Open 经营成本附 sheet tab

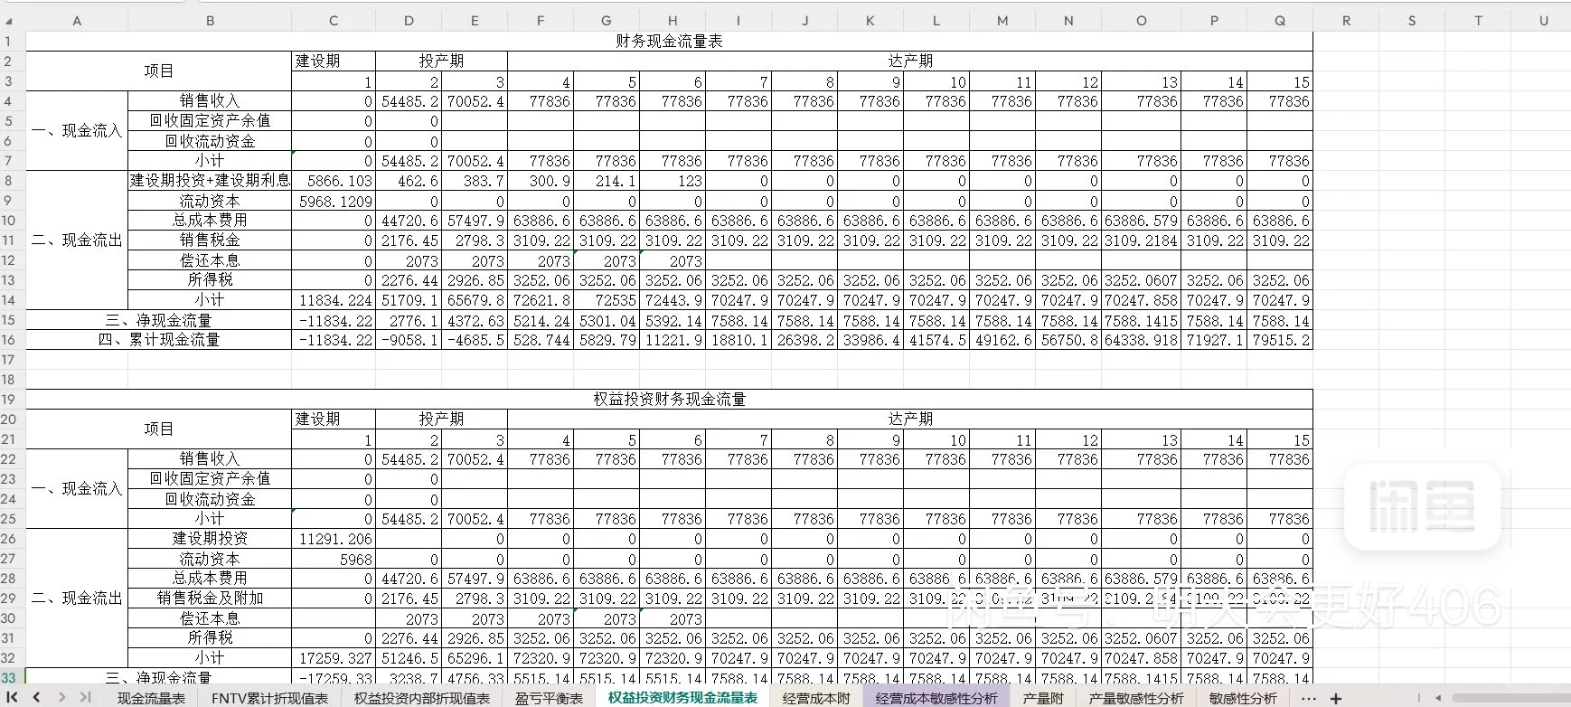coord(816,698)
